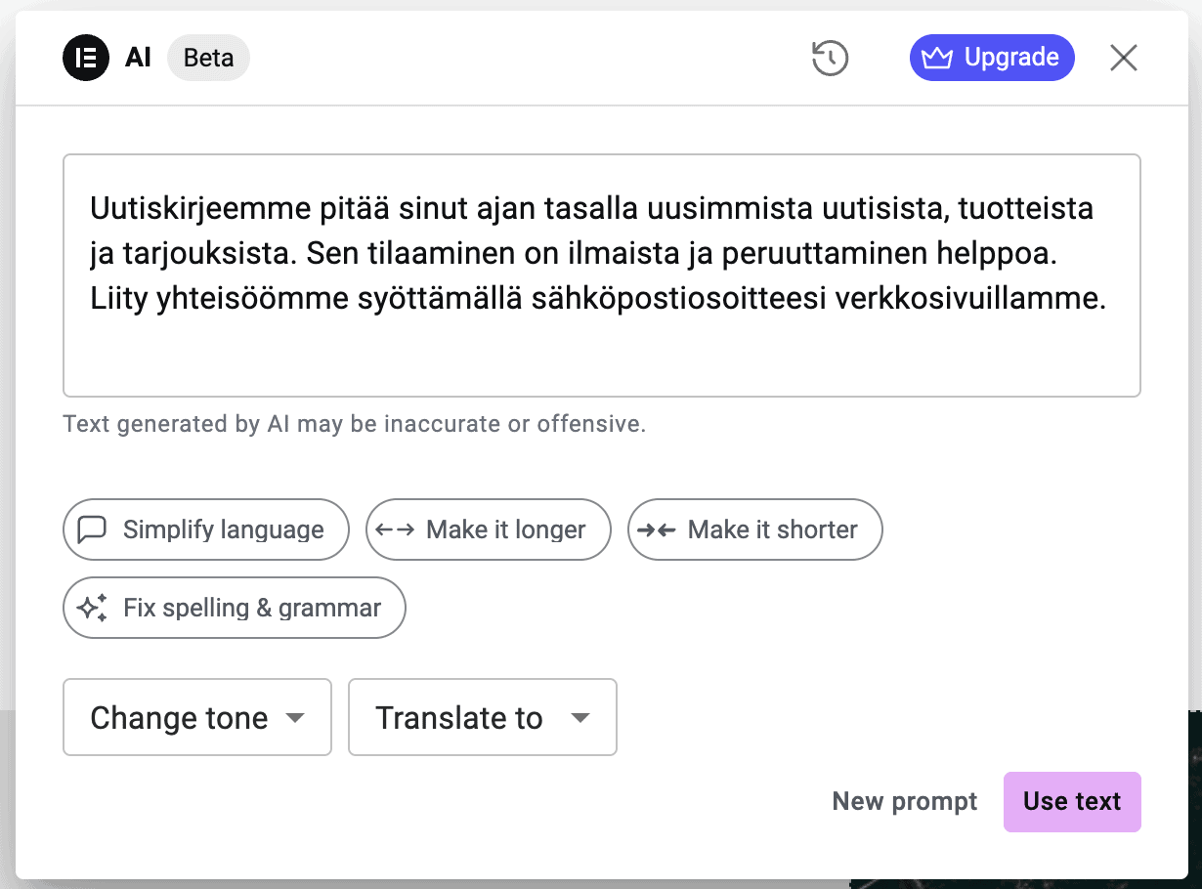Click the Use text button
Viewport: 1202px width, 889px height.
click(x=1072, y=802)
